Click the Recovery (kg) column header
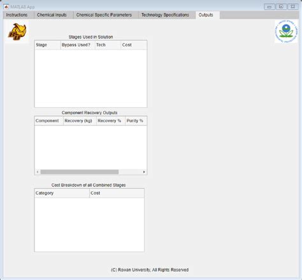This screenshot has height=280, width=302. pos(80,121)
